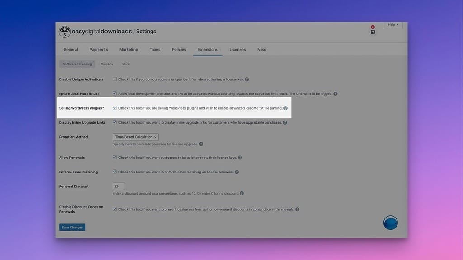
Task: Open the tooltip beside Disable Unique Activations
Action: [x=247, y=79]
